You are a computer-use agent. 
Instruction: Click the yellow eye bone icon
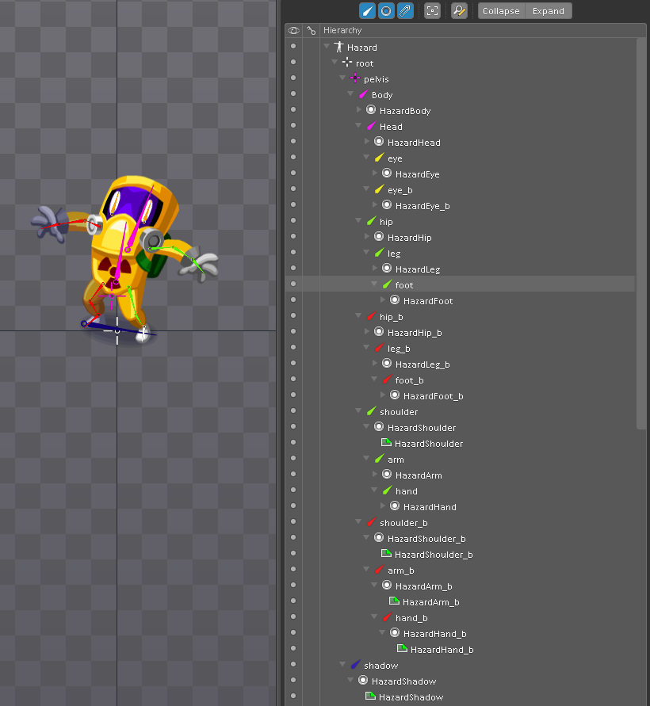click(379, 158)
